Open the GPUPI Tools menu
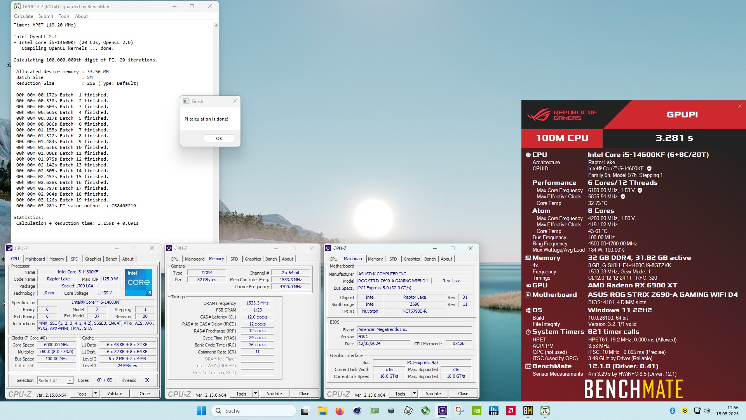The image size is (746, 420). coord(64,16)
